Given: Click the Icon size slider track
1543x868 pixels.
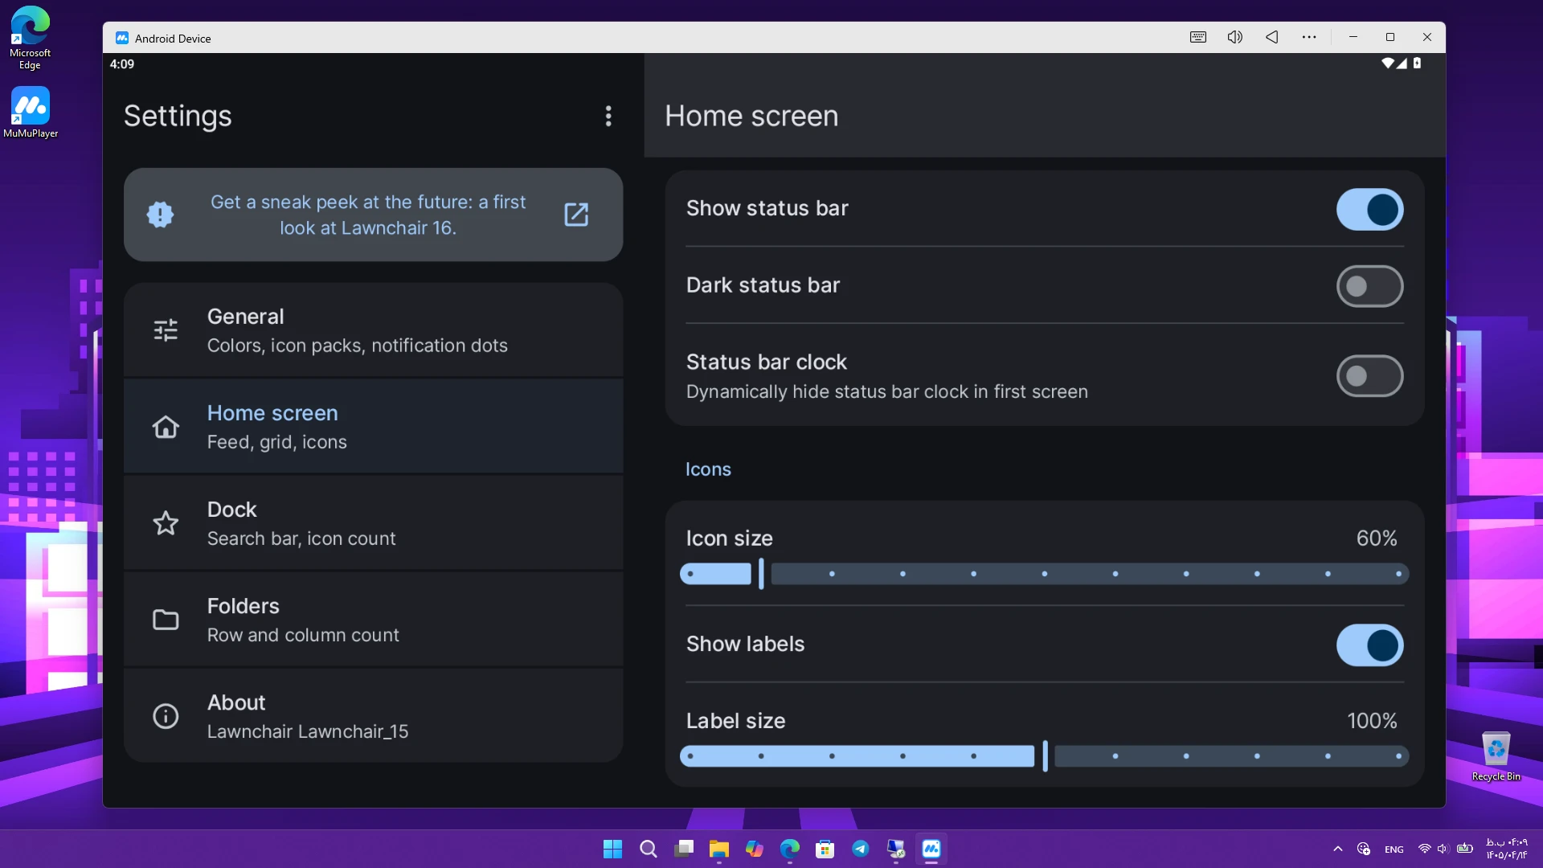Looking at the screenshot, I should tap(1044, 574).
